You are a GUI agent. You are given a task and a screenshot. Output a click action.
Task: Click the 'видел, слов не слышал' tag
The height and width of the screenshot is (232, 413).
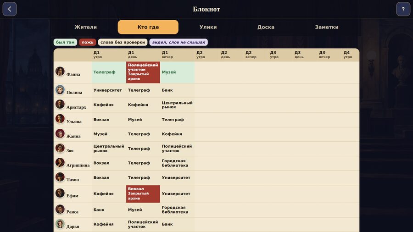[x=179, y=42]
